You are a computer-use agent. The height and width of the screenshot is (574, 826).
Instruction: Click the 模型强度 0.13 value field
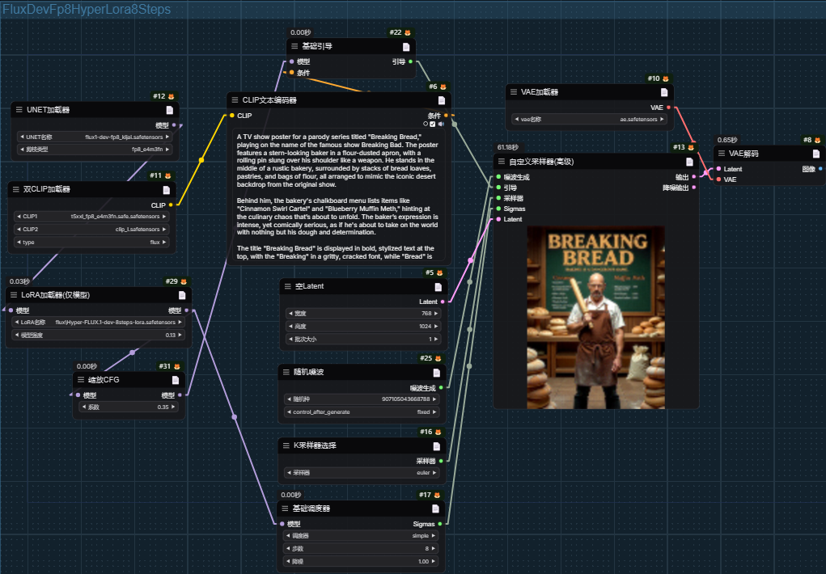(x=98, y=335)
